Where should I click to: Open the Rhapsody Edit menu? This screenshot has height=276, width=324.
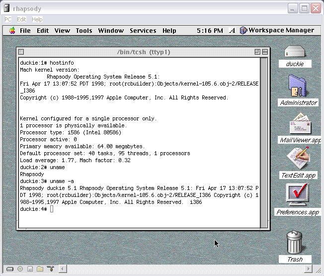click(43, 31)
